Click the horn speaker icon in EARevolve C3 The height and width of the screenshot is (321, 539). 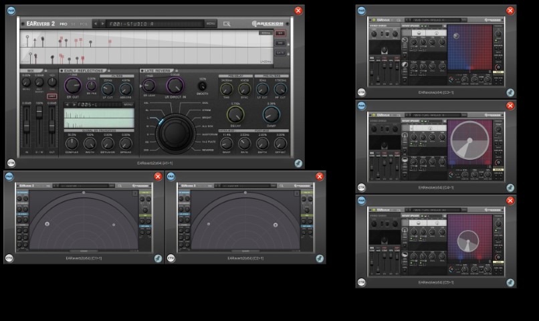coord(405,40)
